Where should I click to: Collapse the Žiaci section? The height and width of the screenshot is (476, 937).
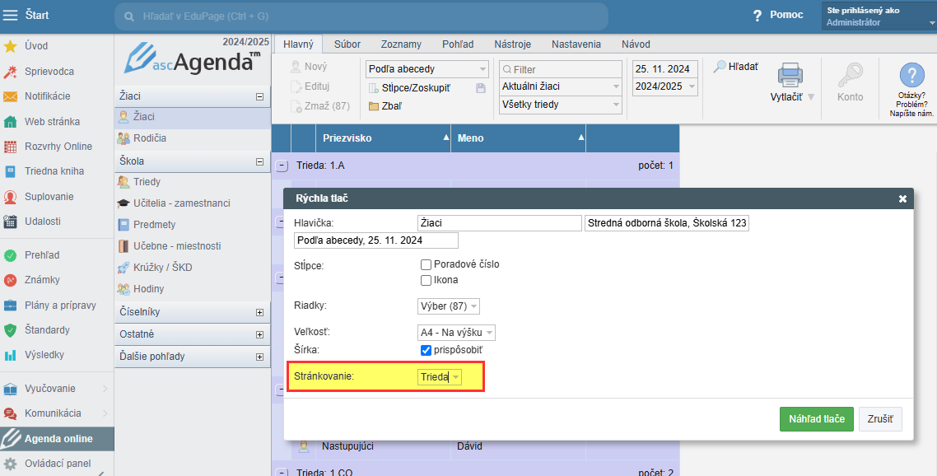click(x=259, y=96)
